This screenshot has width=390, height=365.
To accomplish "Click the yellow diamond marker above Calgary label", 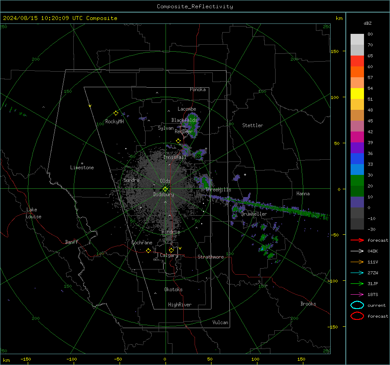I will click(171, 250).
